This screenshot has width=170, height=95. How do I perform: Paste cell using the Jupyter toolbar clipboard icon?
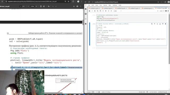(x=100, y=11)
